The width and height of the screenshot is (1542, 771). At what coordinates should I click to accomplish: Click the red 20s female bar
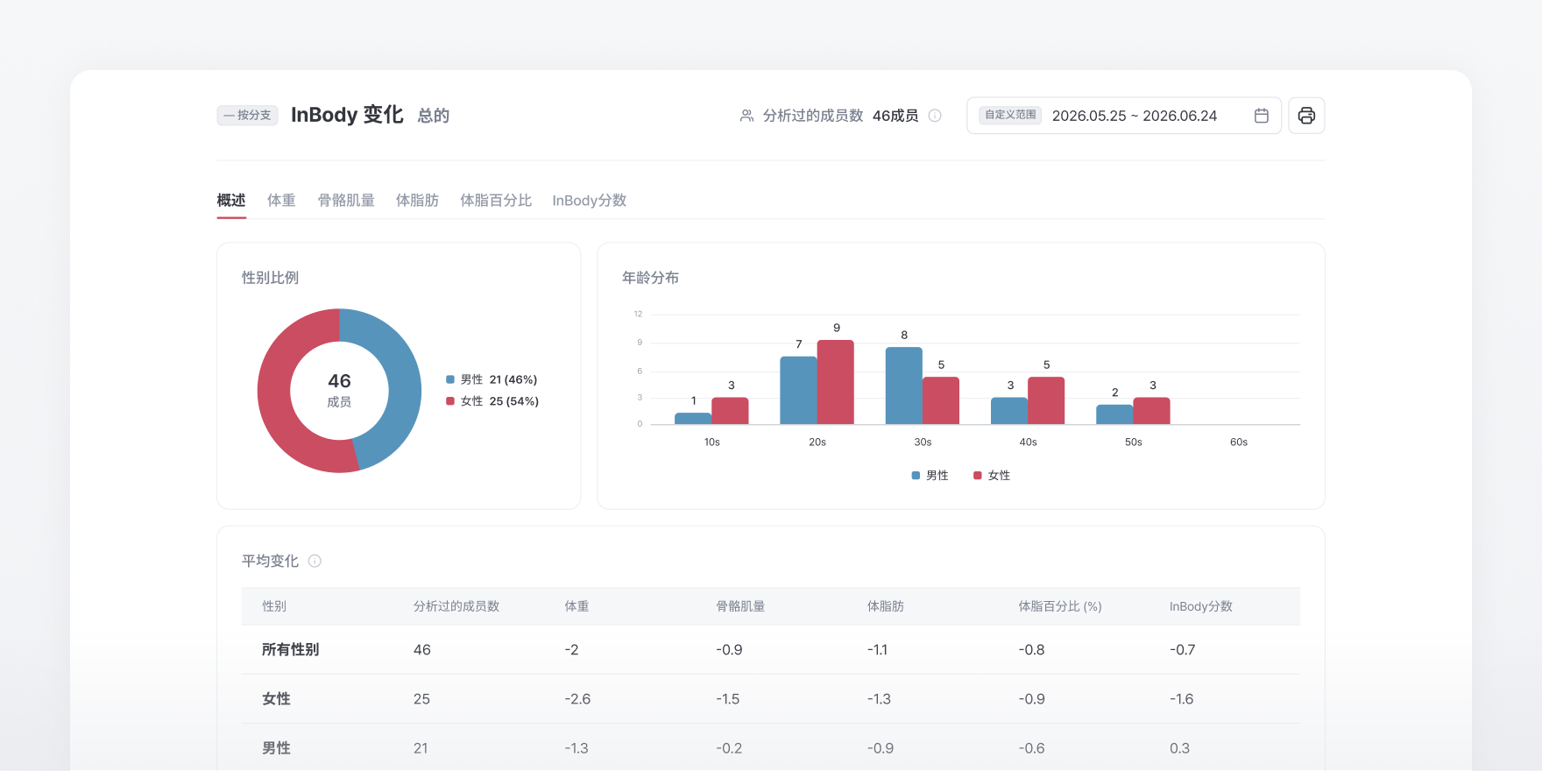click(x=836, y=382)
